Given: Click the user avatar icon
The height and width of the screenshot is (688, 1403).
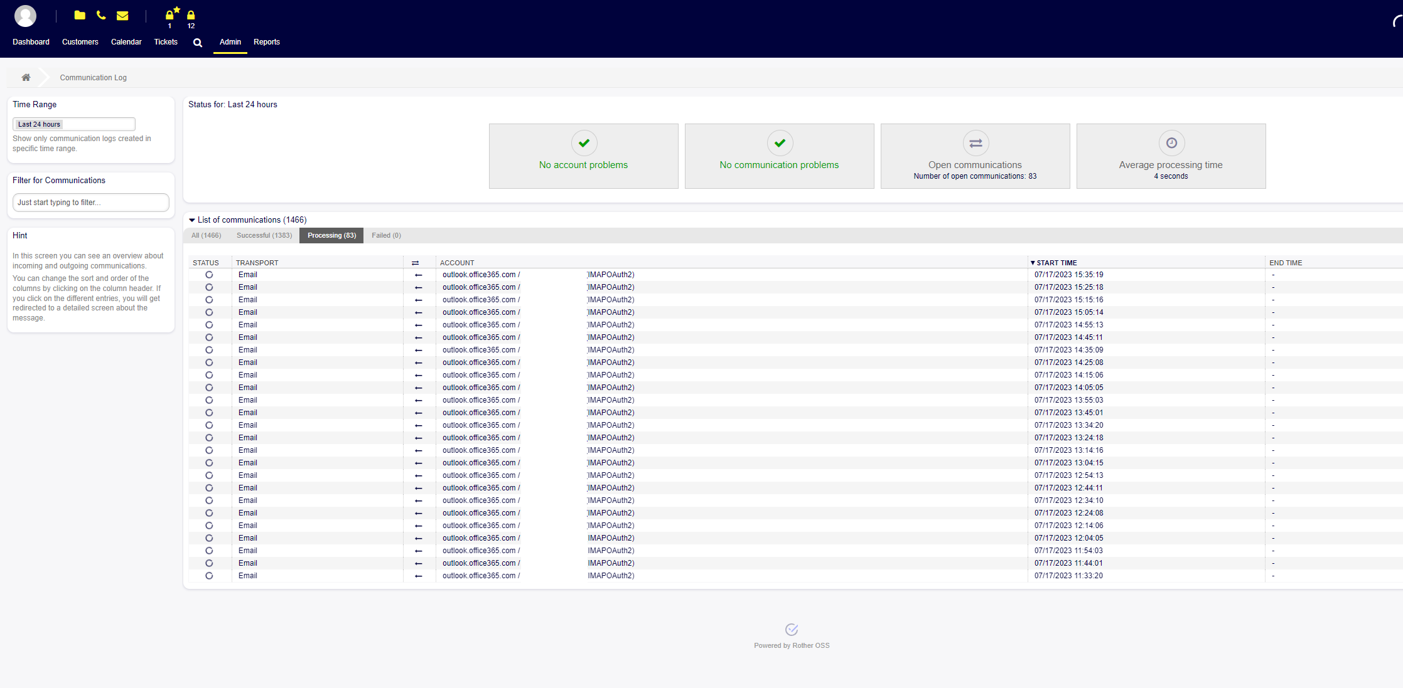Looking at the screenshot, I should [25, 16].
